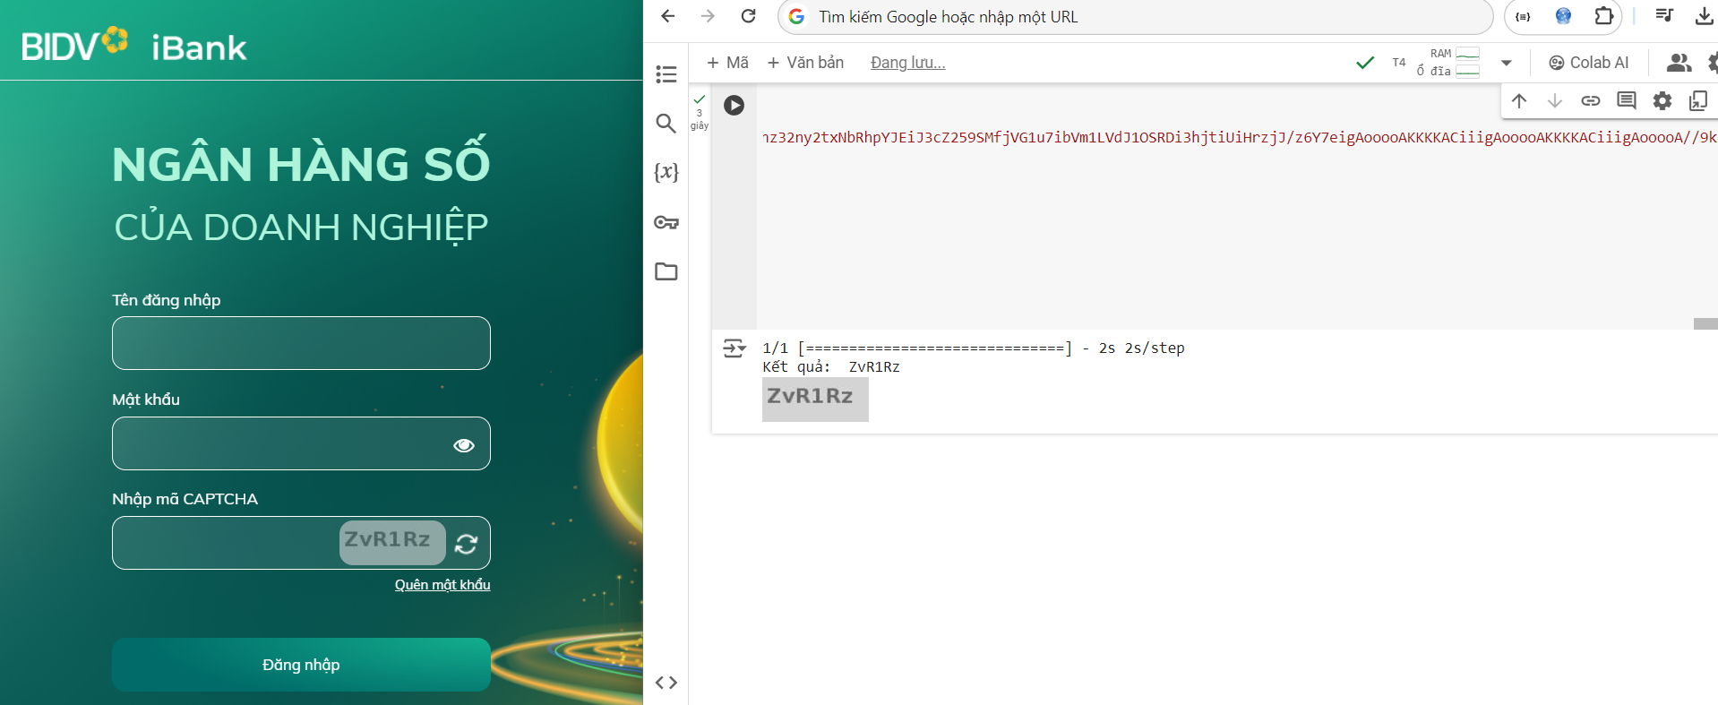
Task: Open the browser downloads icon
Action: (x=1704, y=15)
